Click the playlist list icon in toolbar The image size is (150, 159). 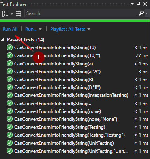tap(19, 13)
